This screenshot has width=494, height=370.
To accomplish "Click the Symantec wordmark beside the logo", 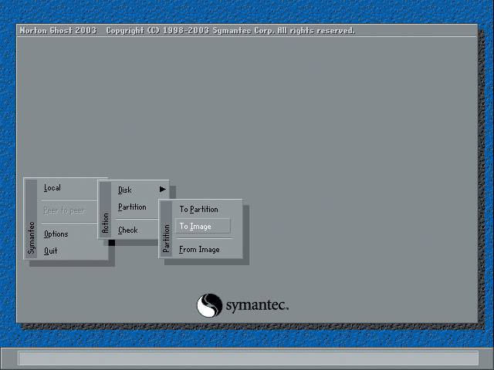I will [256, 306].
